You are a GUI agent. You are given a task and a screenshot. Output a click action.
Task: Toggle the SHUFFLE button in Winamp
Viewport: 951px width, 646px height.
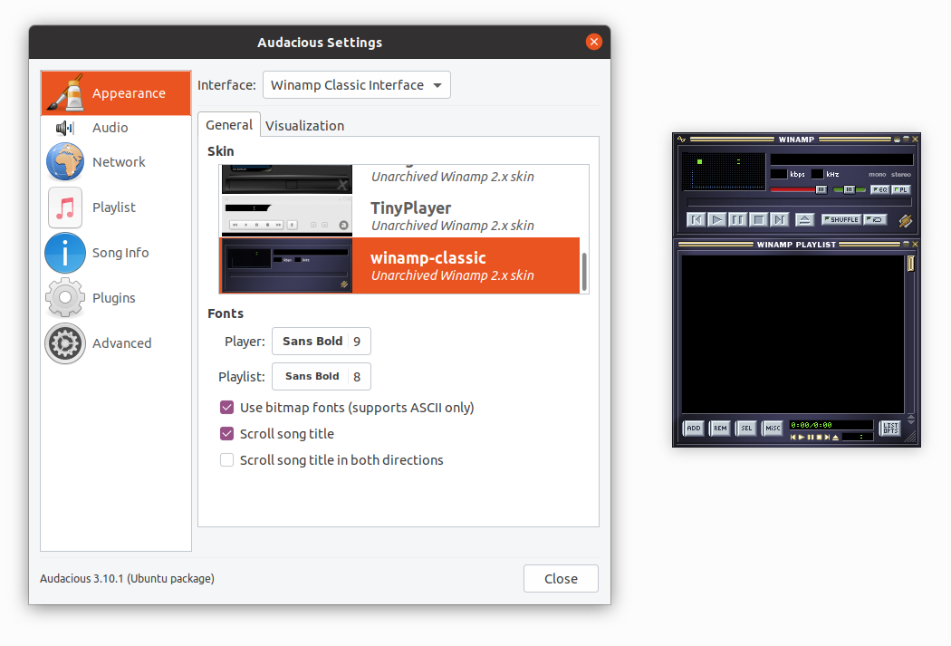[841, 218]
